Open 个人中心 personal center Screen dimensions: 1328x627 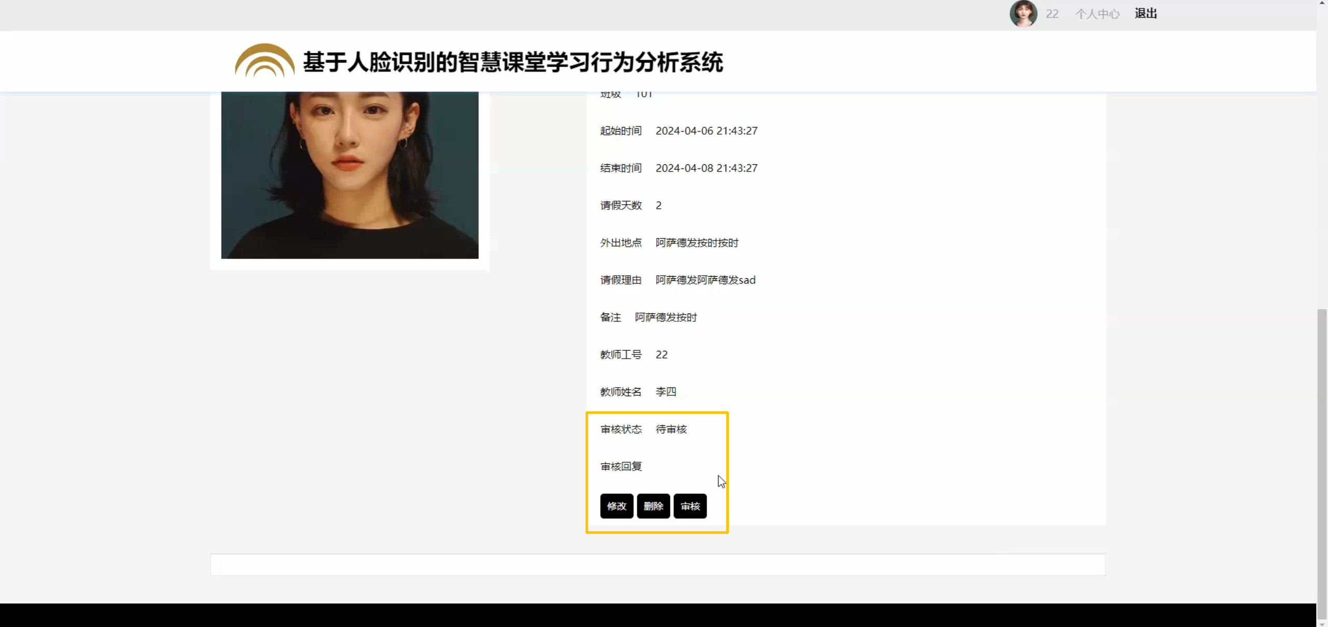1097,14
